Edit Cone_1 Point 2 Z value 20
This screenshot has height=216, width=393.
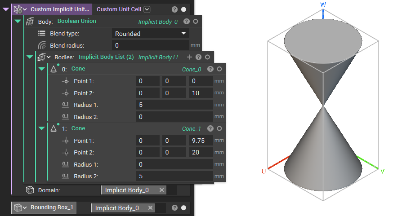tap(201, 152)
